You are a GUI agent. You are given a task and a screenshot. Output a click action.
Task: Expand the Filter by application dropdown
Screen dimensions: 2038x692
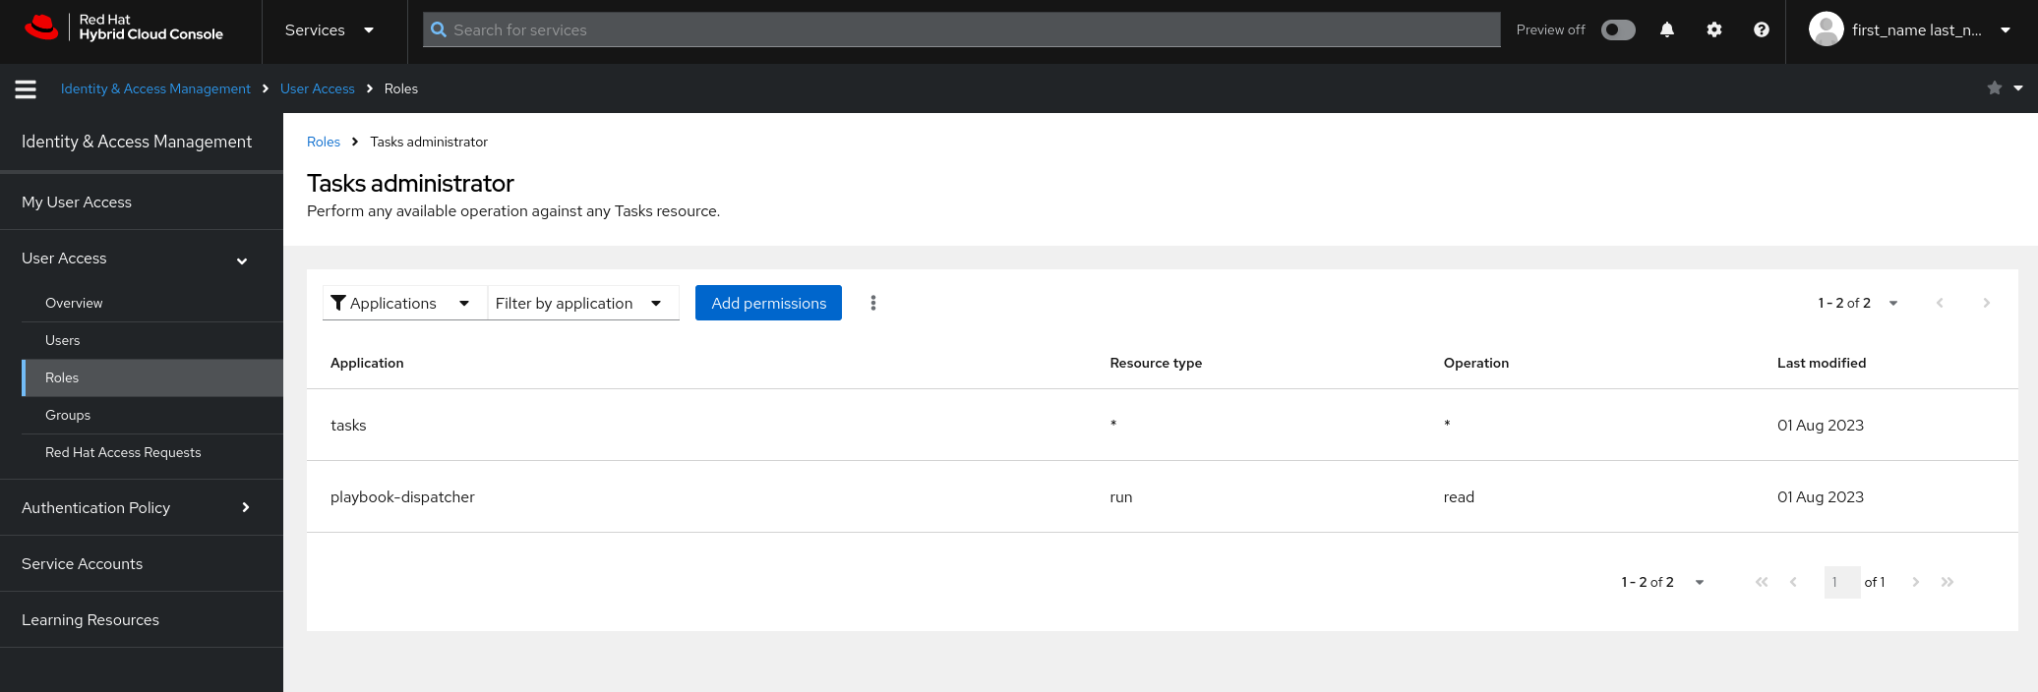580,303
